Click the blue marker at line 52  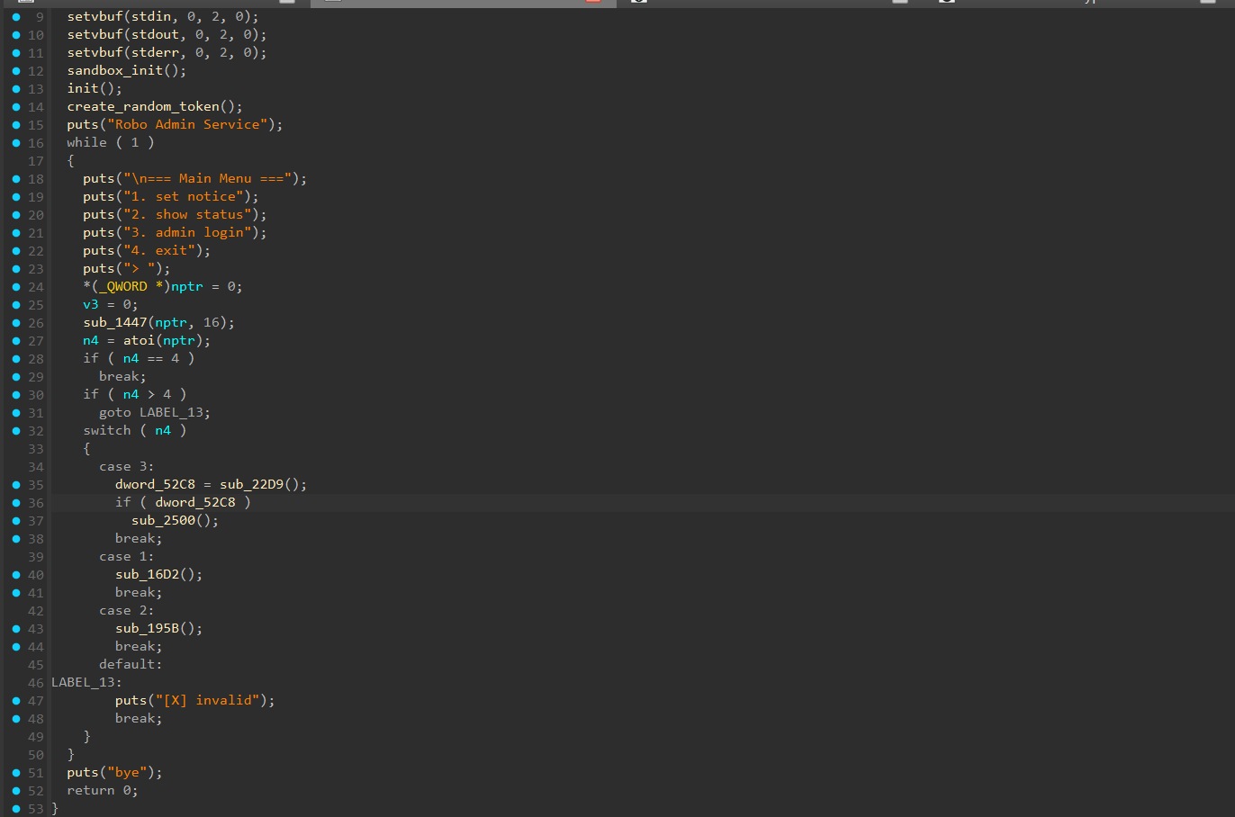pyautogui.click(x=16, y=790)
